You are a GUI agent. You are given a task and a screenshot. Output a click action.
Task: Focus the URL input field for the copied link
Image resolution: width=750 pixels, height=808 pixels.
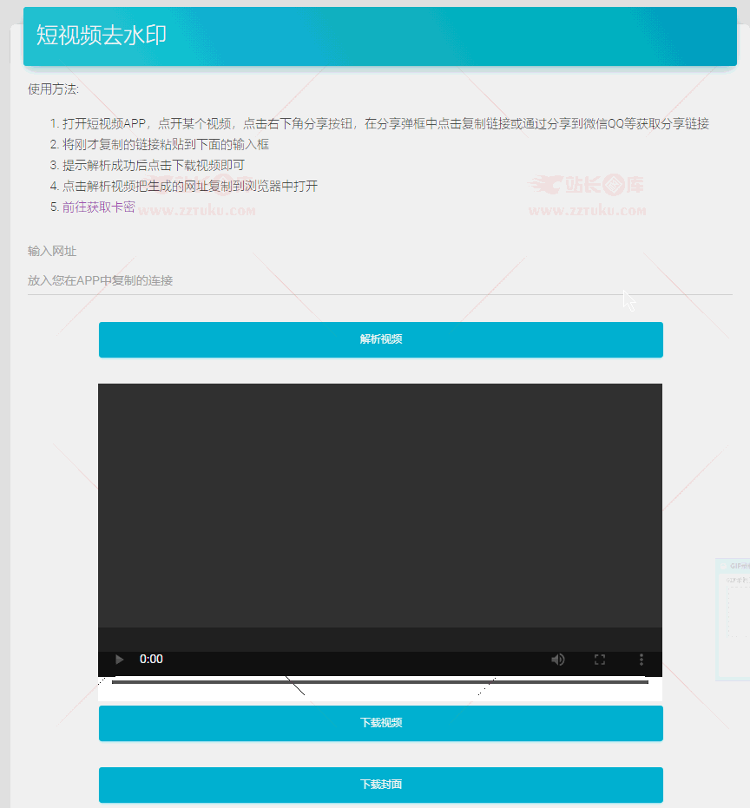click(x=380, y=281)
